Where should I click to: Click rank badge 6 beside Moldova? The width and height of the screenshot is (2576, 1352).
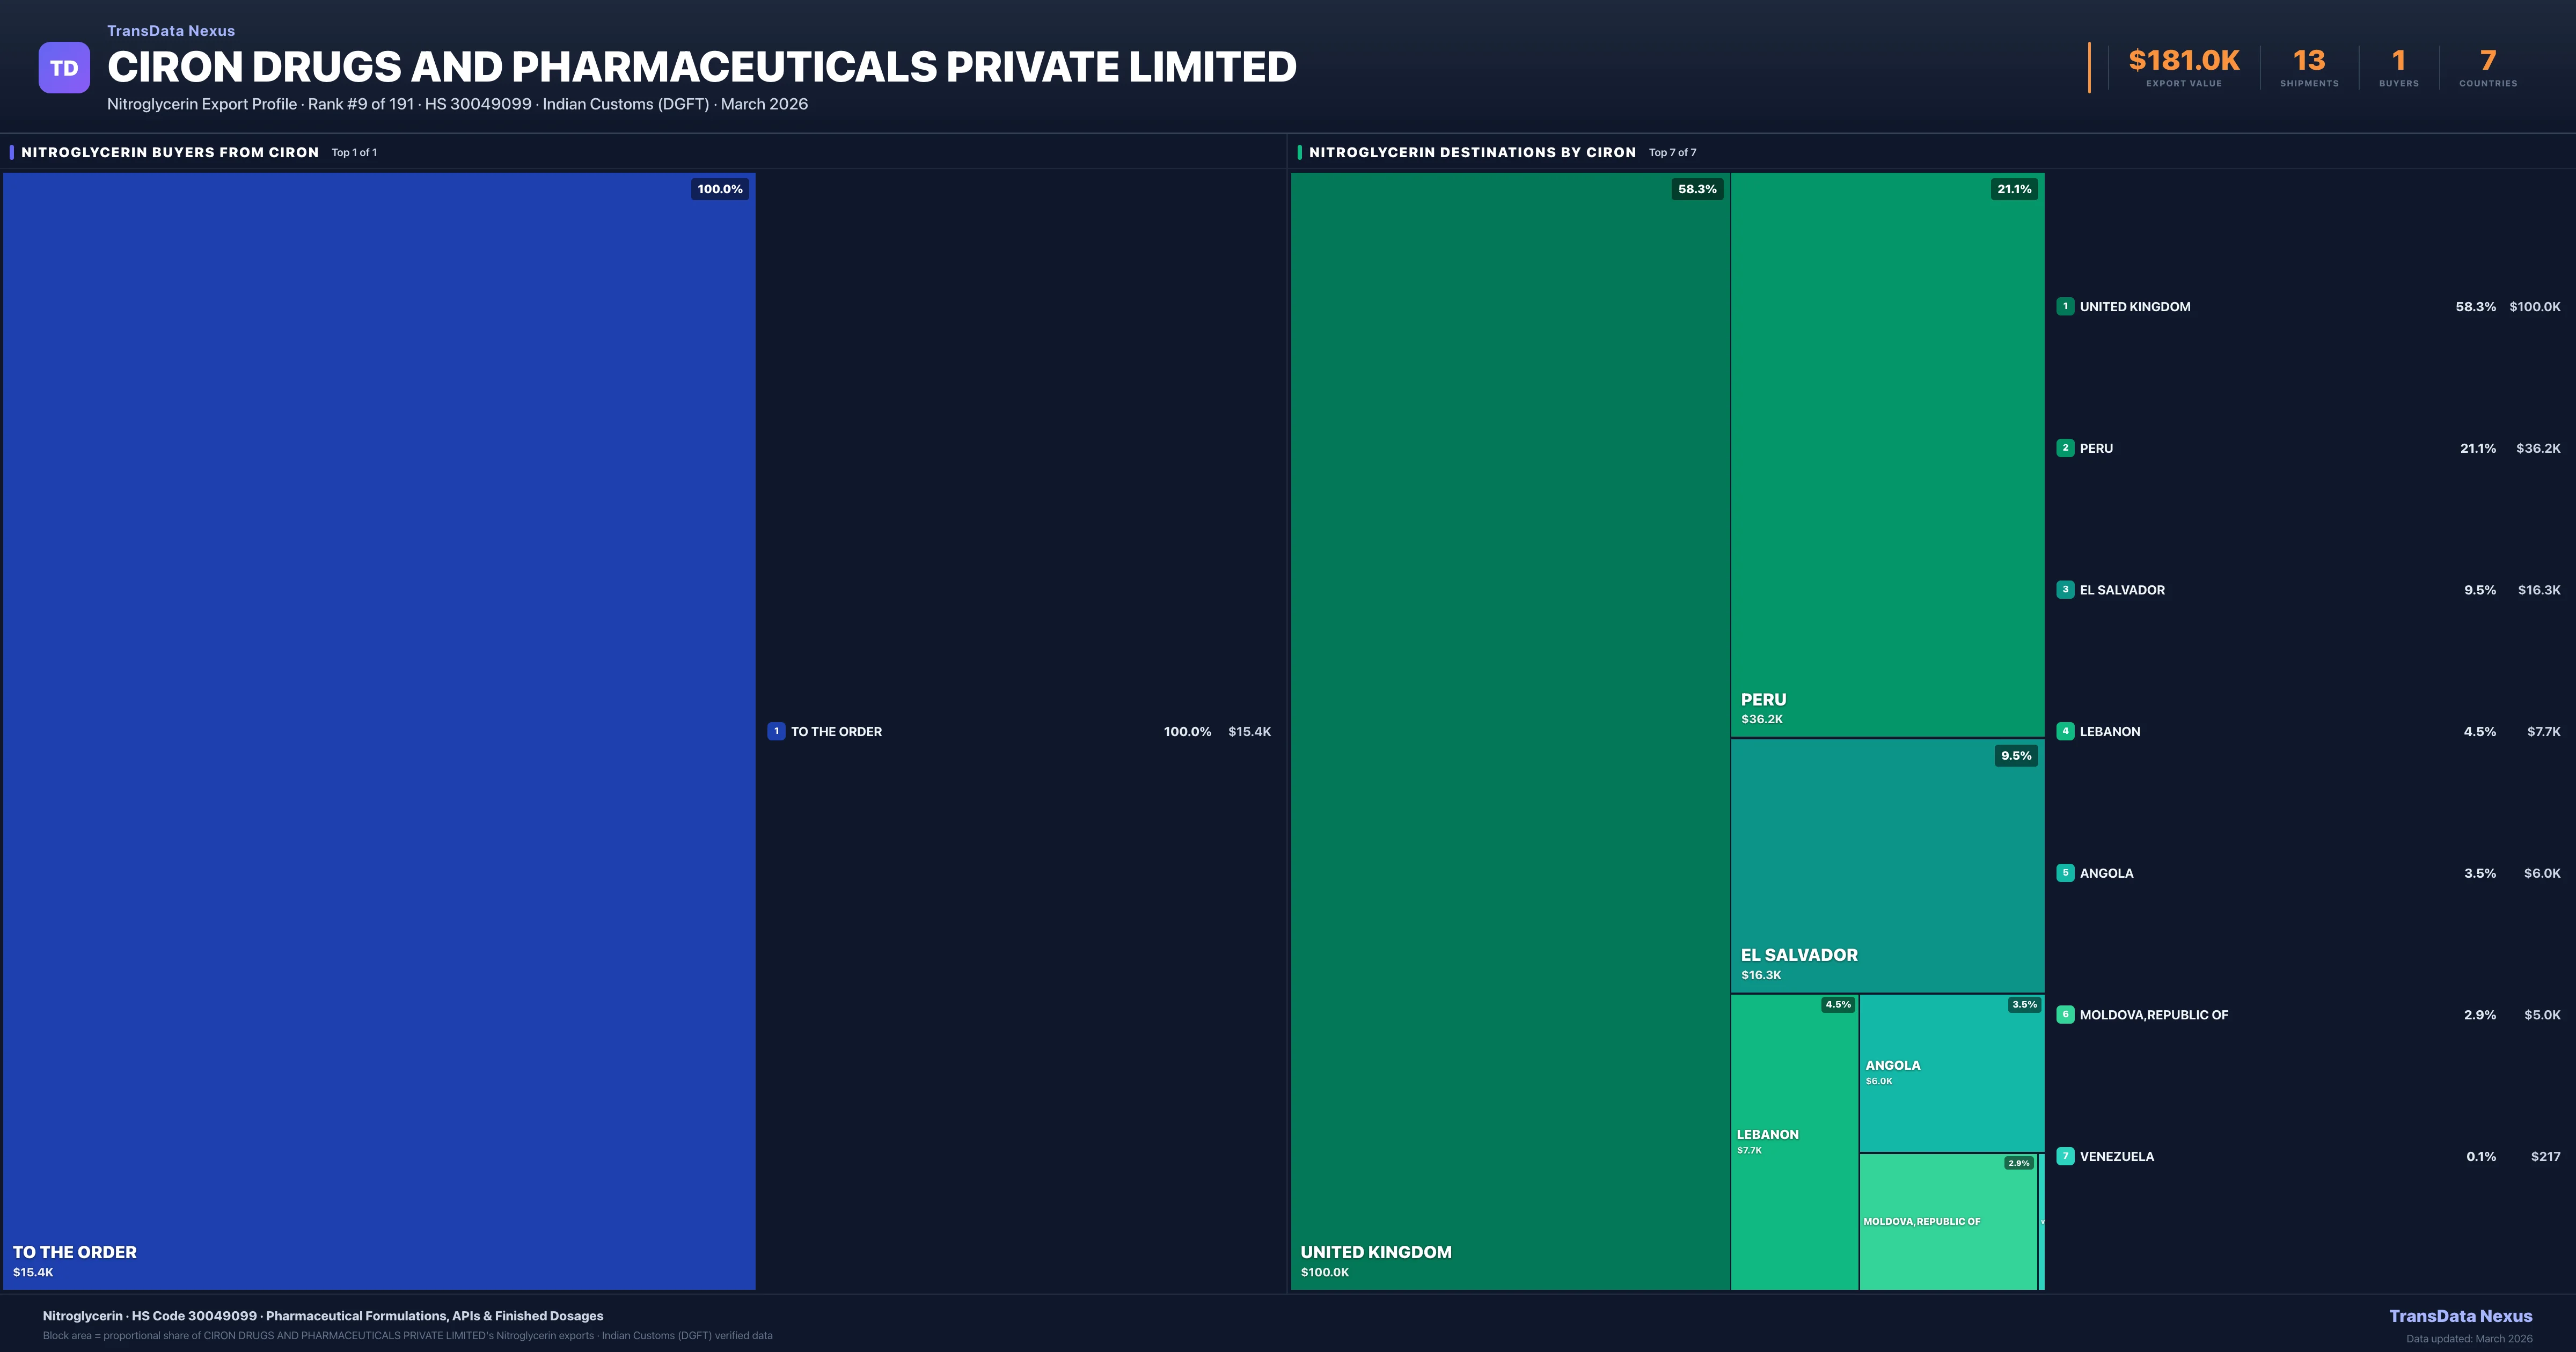pos(2065,1014)
